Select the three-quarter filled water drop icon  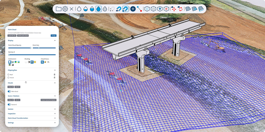(92, 9)
